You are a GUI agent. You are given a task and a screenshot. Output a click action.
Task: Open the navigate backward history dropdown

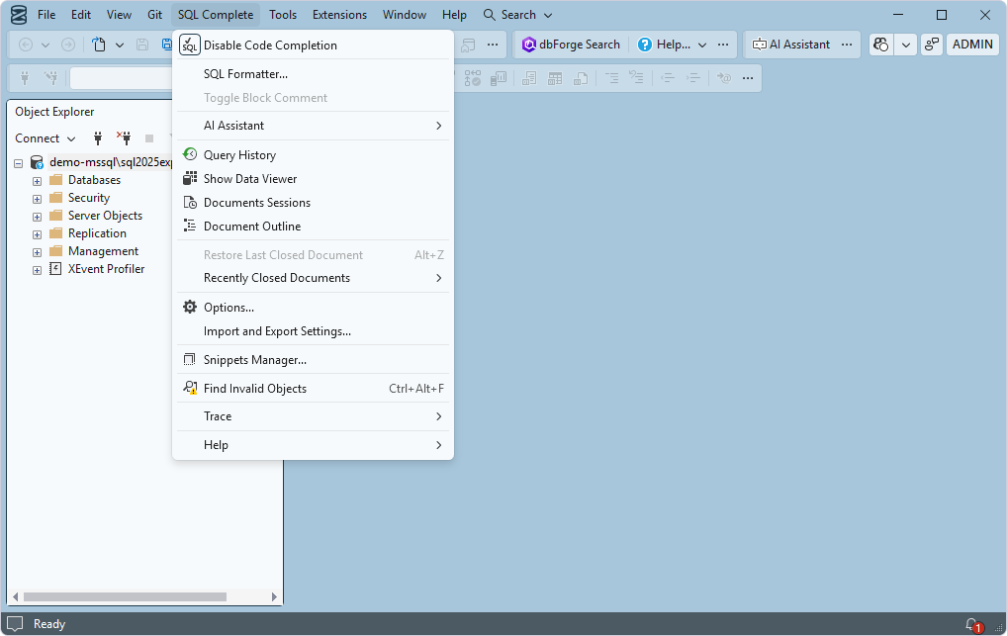click(x=45, y=45)
